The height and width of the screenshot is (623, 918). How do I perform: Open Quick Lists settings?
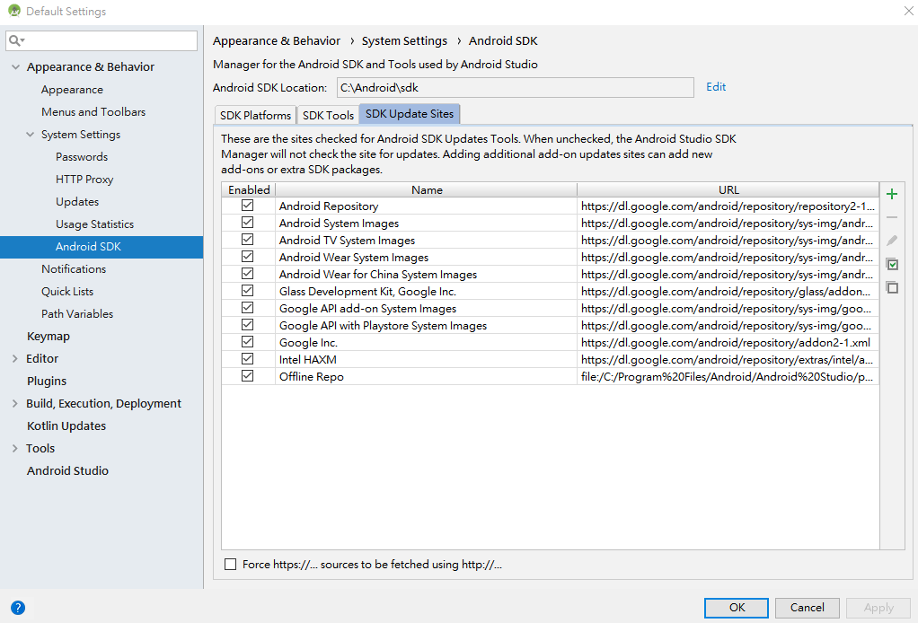click(x=66, y=292)
